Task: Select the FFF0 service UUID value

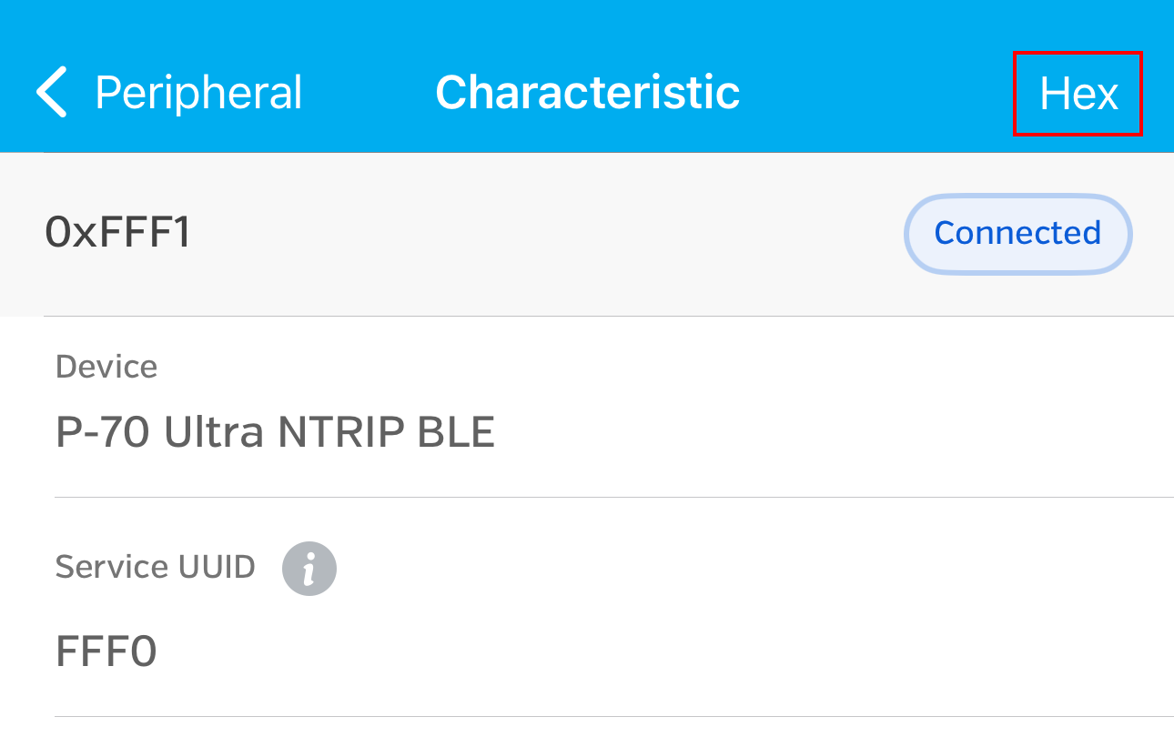Action: point(106,651)
